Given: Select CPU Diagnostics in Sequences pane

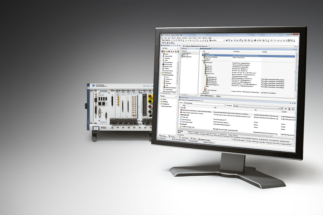Looking at the screenshot, I should (186, 57).
